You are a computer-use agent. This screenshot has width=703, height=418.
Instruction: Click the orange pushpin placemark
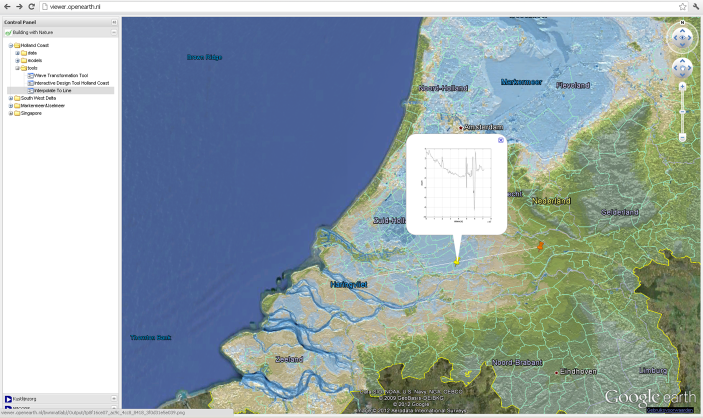(540, 245)
